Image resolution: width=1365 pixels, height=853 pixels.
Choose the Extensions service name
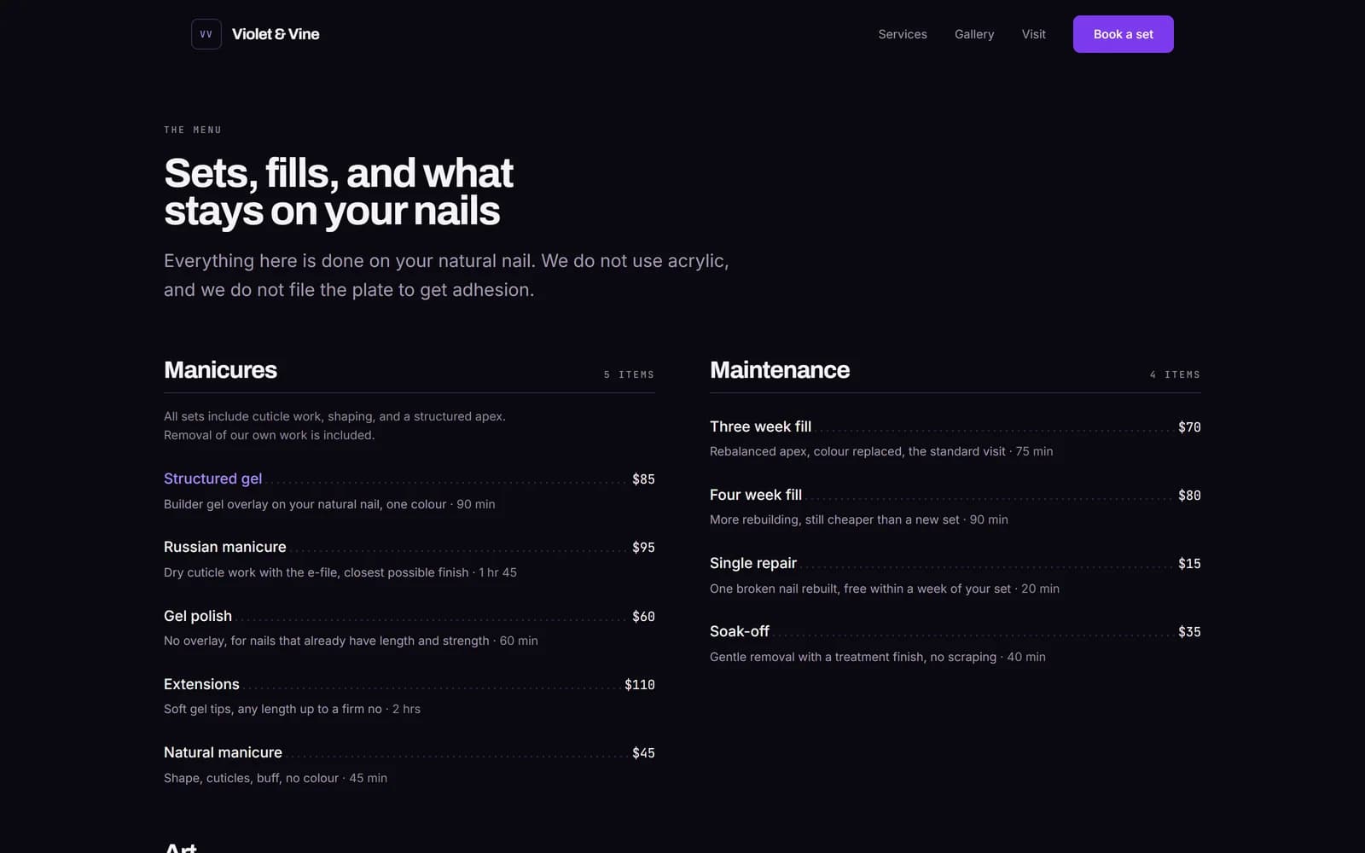click(201, 684)
